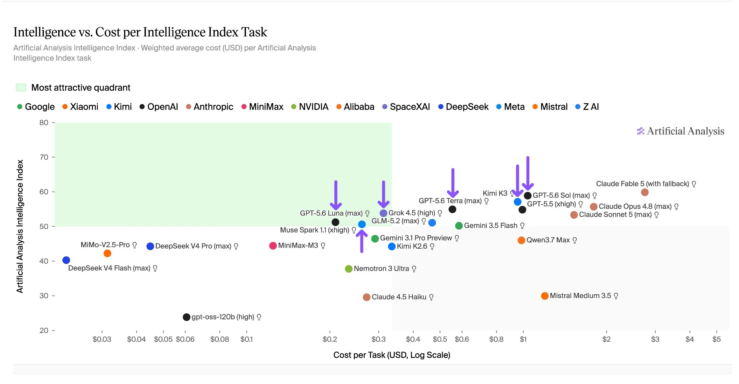The height and width of the screenshot is (384, 739).
Task: Click the Kimi K2.6 model label
Action: [412, 246]
